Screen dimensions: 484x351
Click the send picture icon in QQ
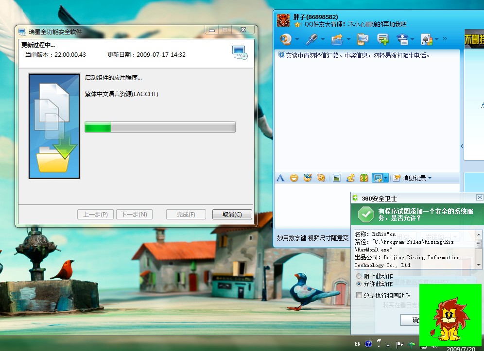point(336,178)
